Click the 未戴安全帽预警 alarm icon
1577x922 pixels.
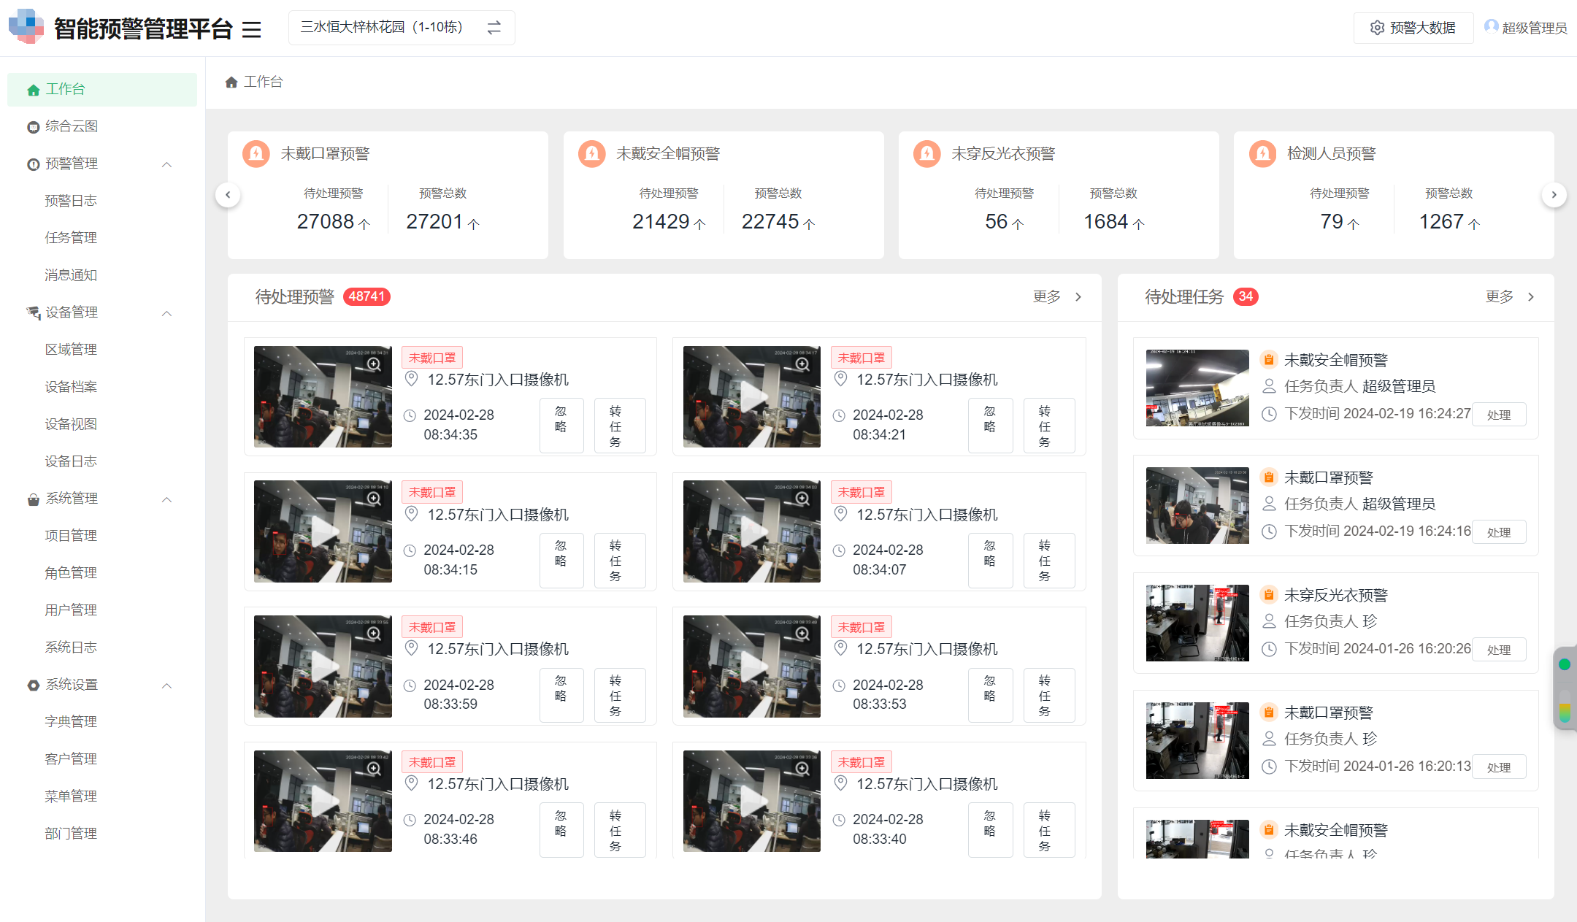coord(592,154)
